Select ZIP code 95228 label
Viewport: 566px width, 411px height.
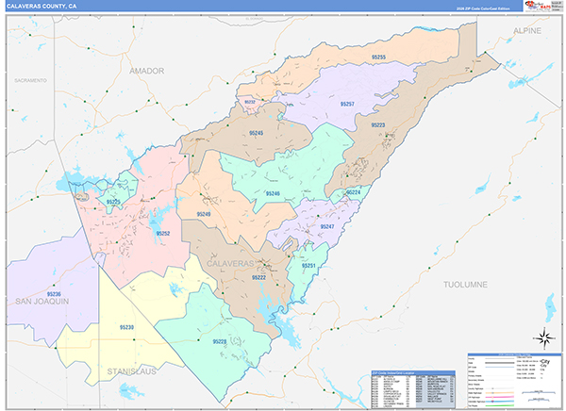coord(219,340)
